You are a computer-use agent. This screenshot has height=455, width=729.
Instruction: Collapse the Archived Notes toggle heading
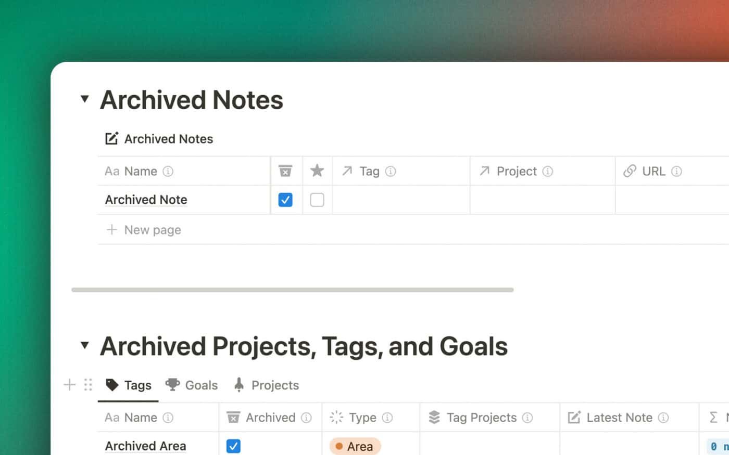click(x=85, y=99)
